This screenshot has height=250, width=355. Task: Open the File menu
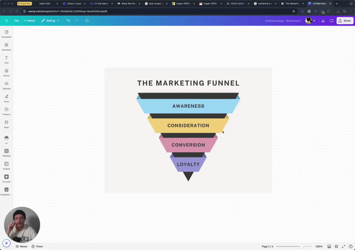(16, 21)
